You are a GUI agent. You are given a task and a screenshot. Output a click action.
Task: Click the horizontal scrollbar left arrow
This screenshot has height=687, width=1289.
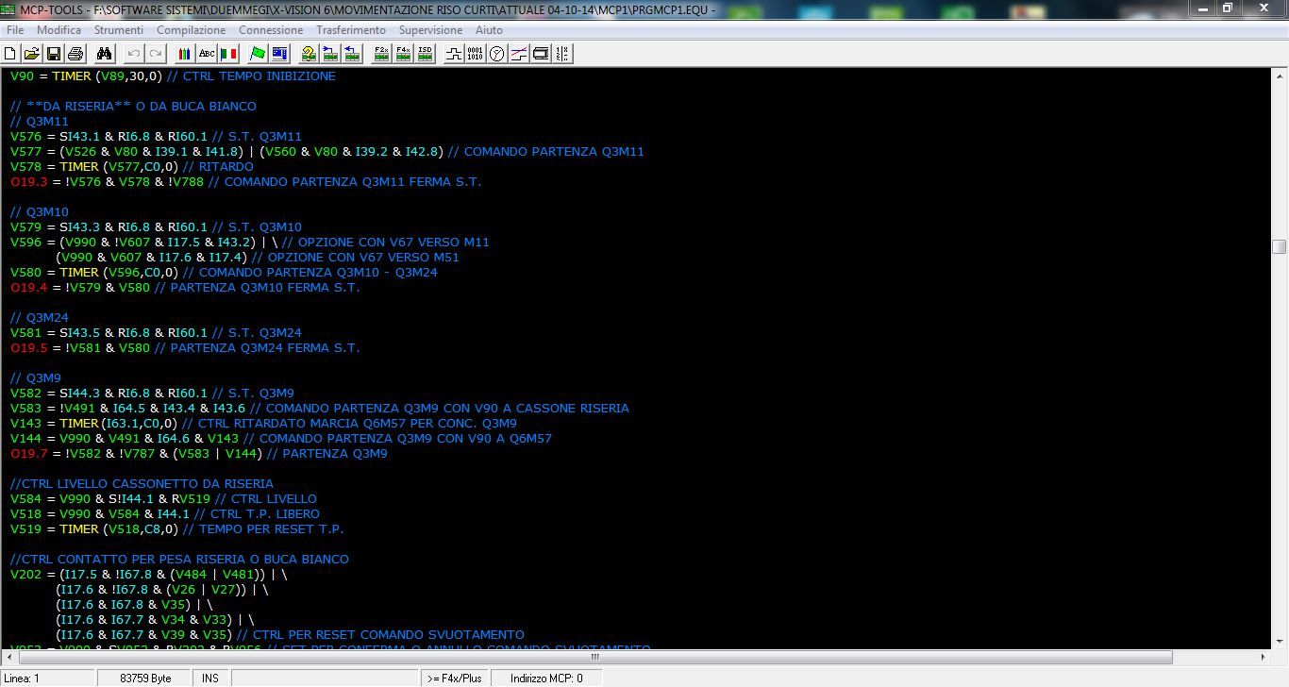click(8, 657)
